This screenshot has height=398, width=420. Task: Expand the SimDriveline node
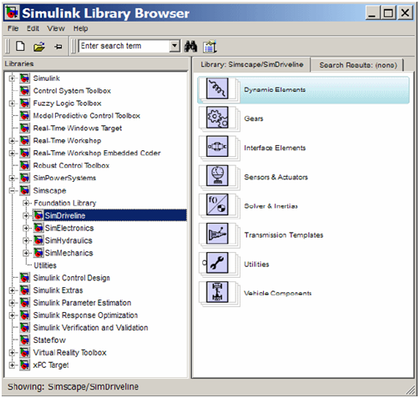click(26, 215)
